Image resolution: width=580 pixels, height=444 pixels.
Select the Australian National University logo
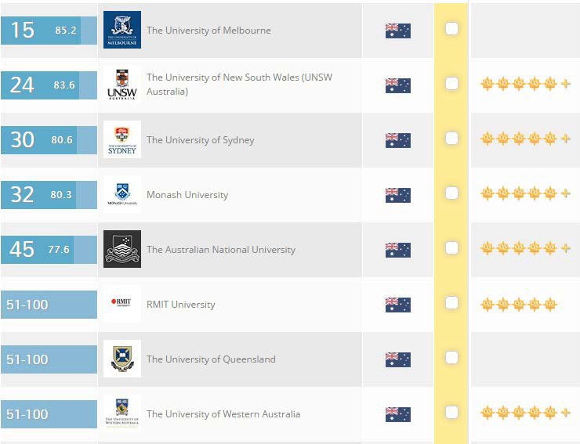pyautogui.click(x=122, y=249)
